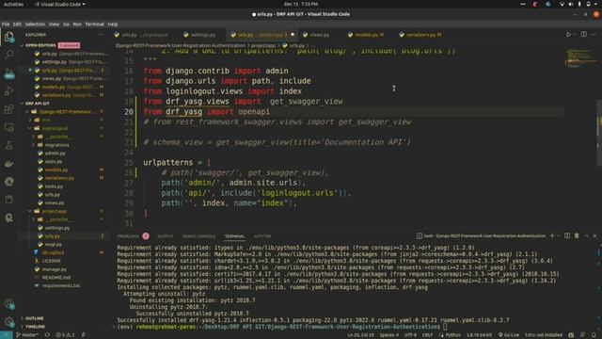Open launch profile dropdown next to plus

[558, 236]
